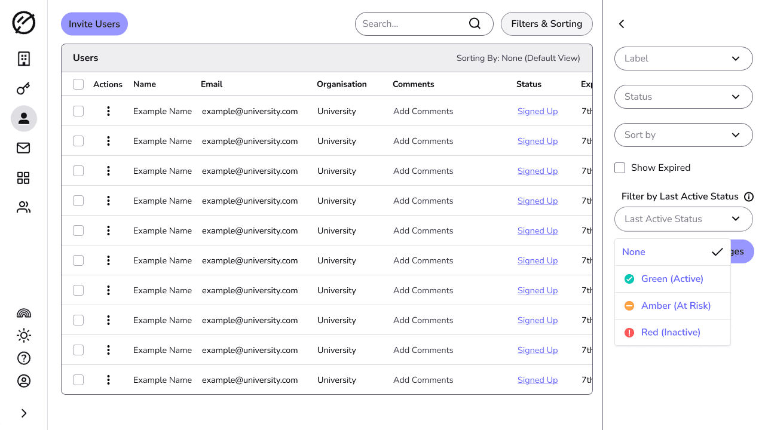Choose Red (Inactive) option

coord(673,332)
